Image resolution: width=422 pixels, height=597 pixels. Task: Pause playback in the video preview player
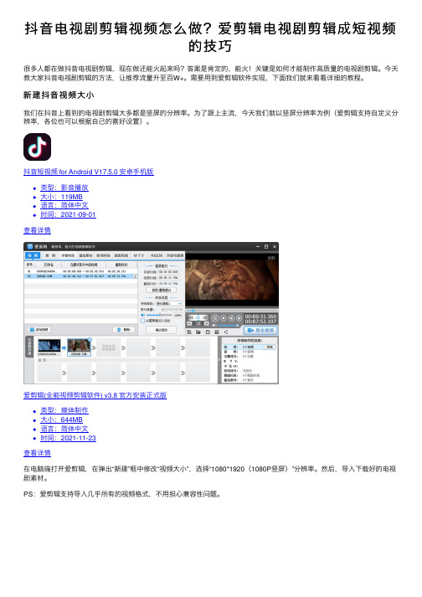tap(215, 318)
